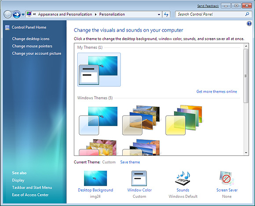Click the Save theme link
This screenshot has height=206, width=255.
click(x=130, y=162)
